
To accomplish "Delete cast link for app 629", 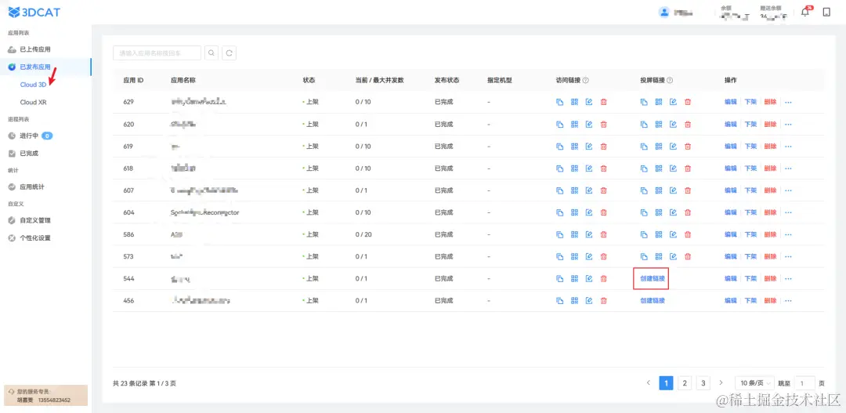I will coord(688,102).
